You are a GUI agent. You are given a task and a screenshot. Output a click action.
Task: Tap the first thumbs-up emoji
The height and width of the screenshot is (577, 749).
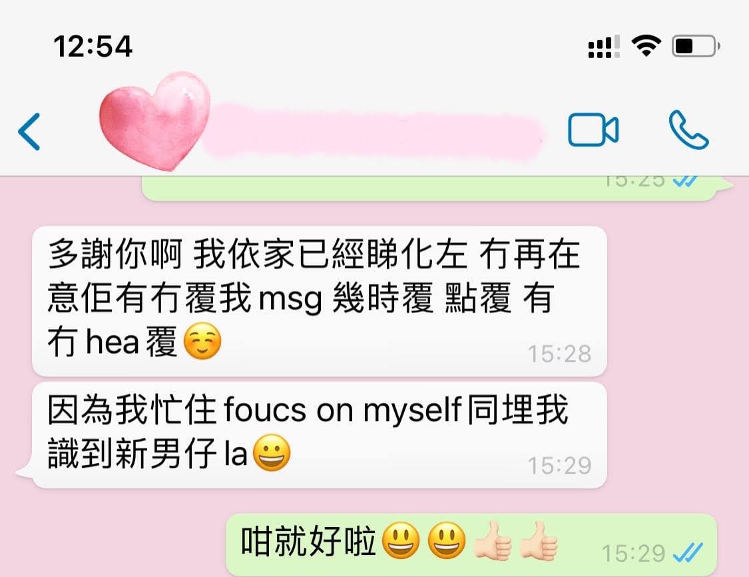pos(493,541)
